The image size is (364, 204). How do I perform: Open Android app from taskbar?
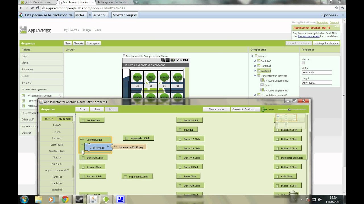106,199
